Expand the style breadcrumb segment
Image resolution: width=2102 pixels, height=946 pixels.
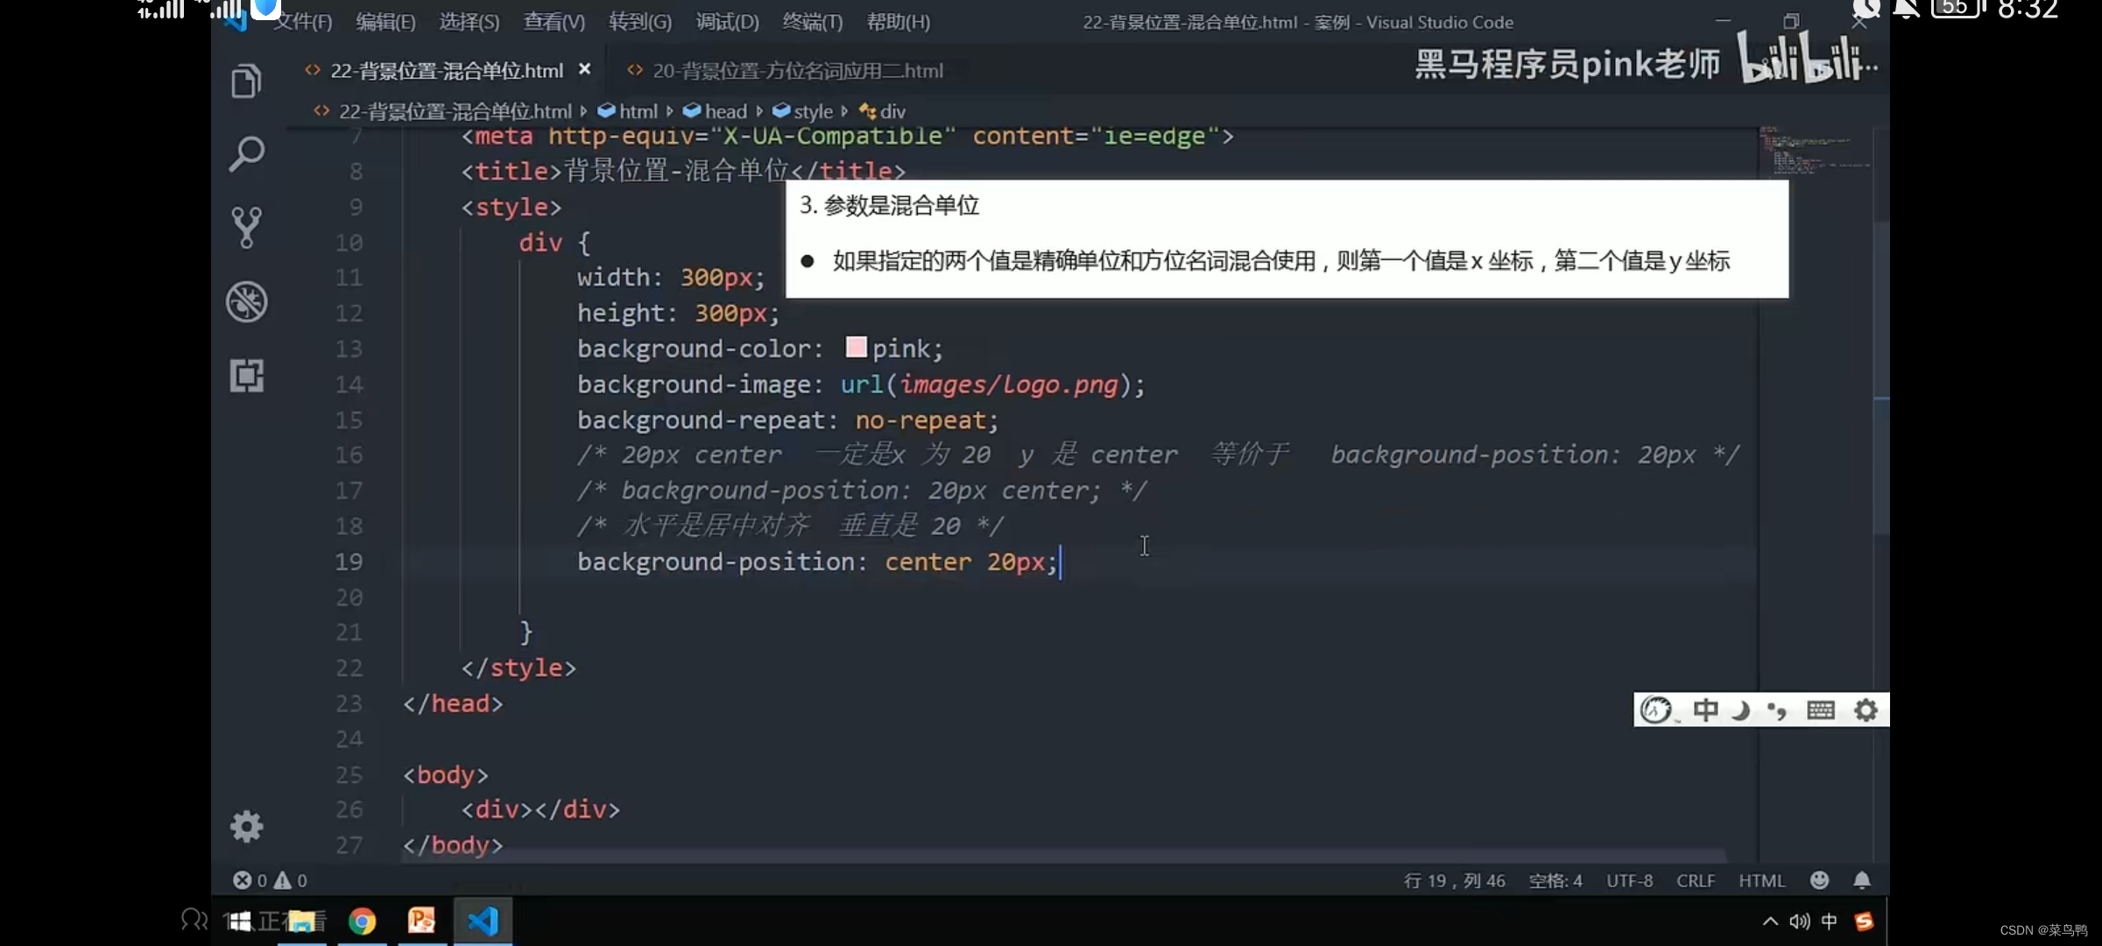pos(812,111)
